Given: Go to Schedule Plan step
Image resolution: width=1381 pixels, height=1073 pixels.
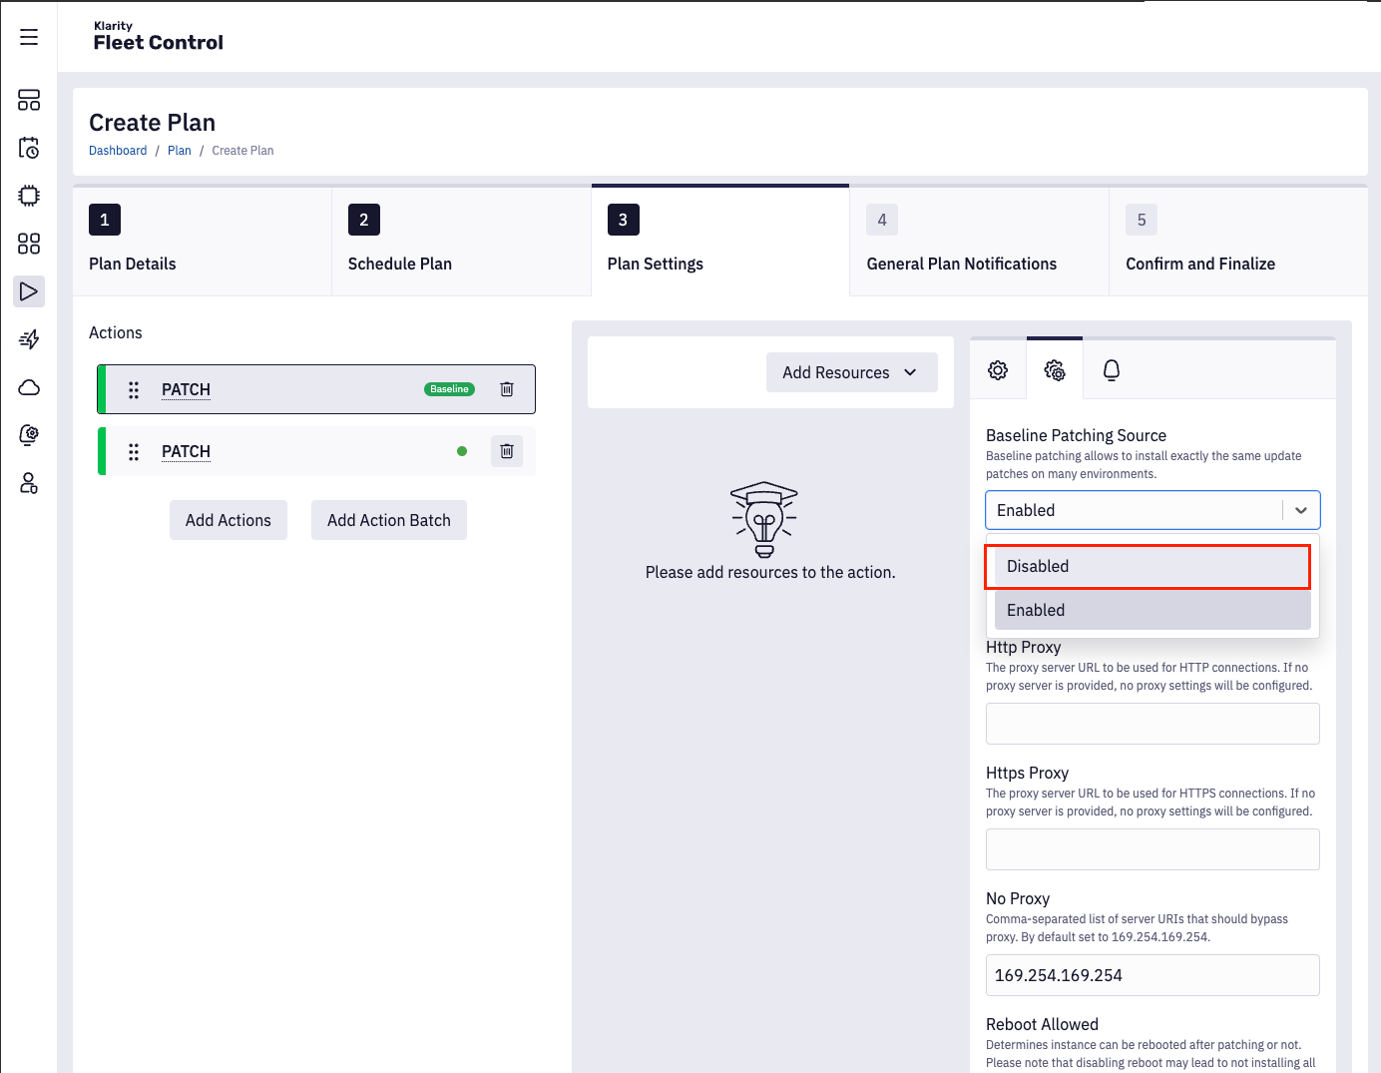Looking at the screenshot, I should point(399,264).
